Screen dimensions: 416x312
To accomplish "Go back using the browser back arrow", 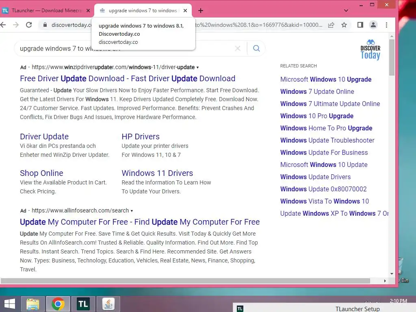I will (x=3, y=25).
